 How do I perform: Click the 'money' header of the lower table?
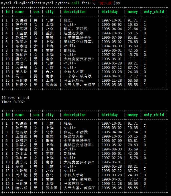[133, 115]
